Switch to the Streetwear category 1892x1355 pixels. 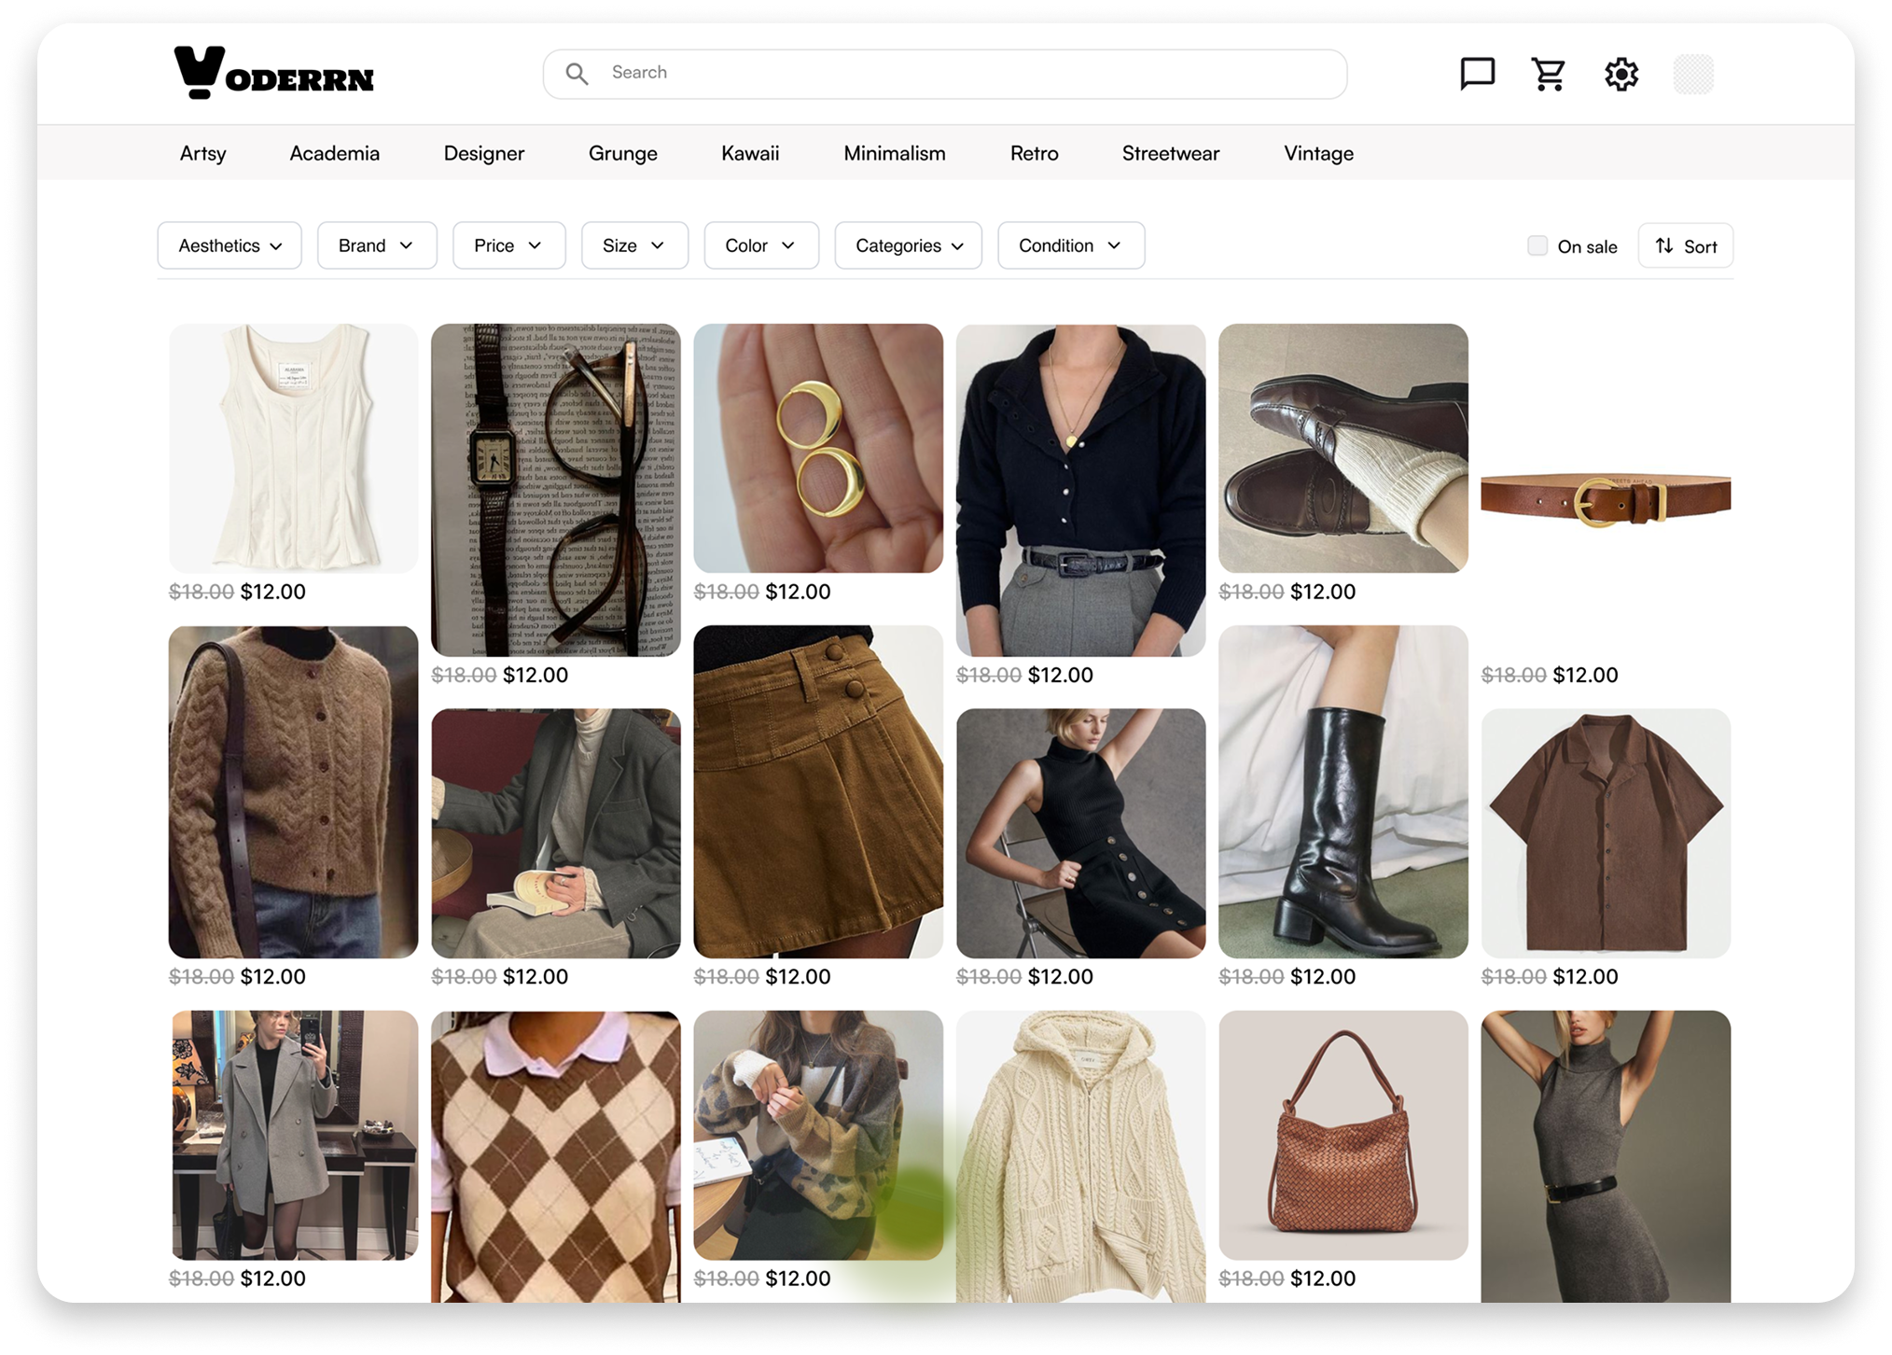point(1170,153)
